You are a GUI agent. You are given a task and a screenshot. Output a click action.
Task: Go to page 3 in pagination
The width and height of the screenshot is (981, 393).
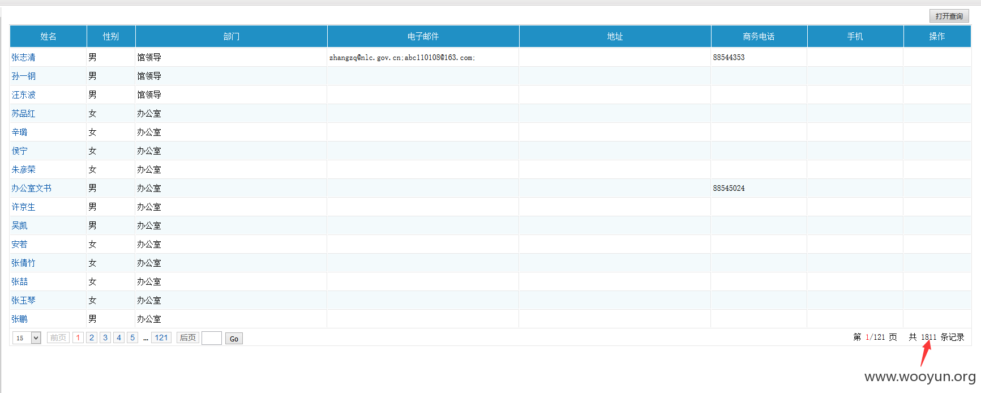105,338
